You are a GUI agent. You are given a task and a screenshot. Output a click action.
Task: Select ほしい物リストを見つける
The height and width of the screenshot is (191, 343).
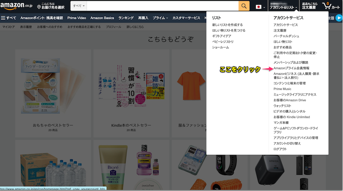[229, 30]
